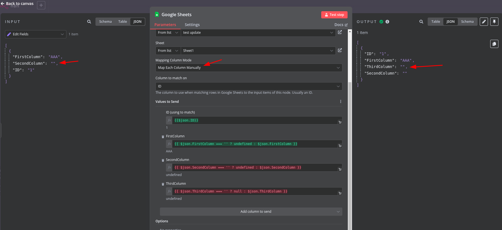The image size is (502, 230).
Task: Switch to the Settings tab
Action: (x=192, y=25)
